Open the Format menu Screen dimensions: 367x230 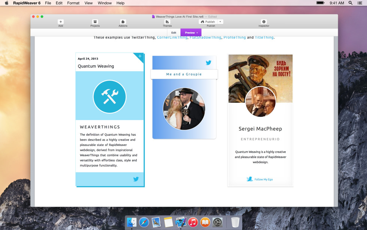pyautogui.click(x=73, y=3)
